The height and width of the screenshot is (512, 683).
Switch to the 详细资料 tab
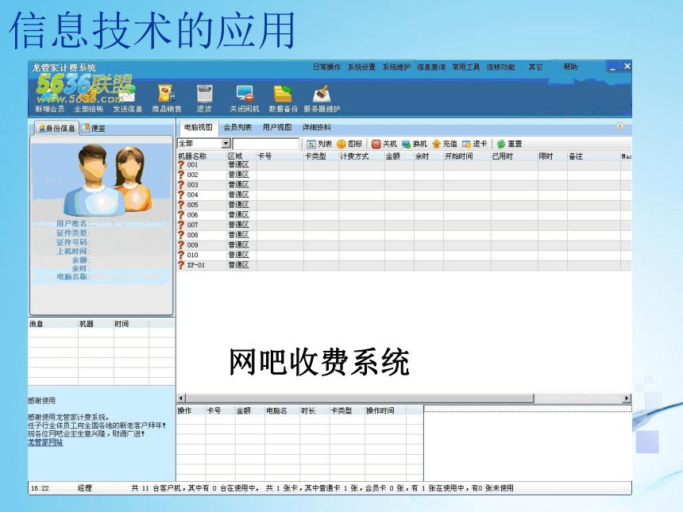coord(317,127)
